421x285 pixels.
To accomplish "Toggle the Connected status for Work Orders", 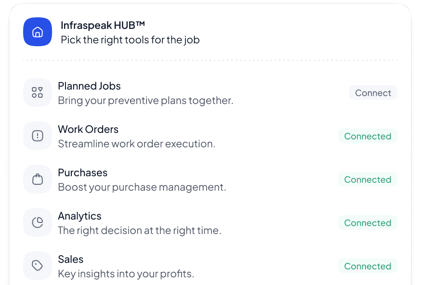I will click(368, 136).
